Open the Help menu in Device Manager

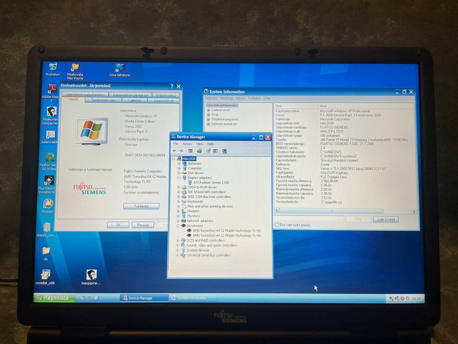tap(210, 144)
